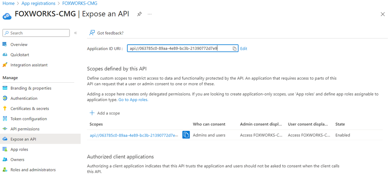
Task: Click the Owners people icon
Action: click(x=5, y=160)
